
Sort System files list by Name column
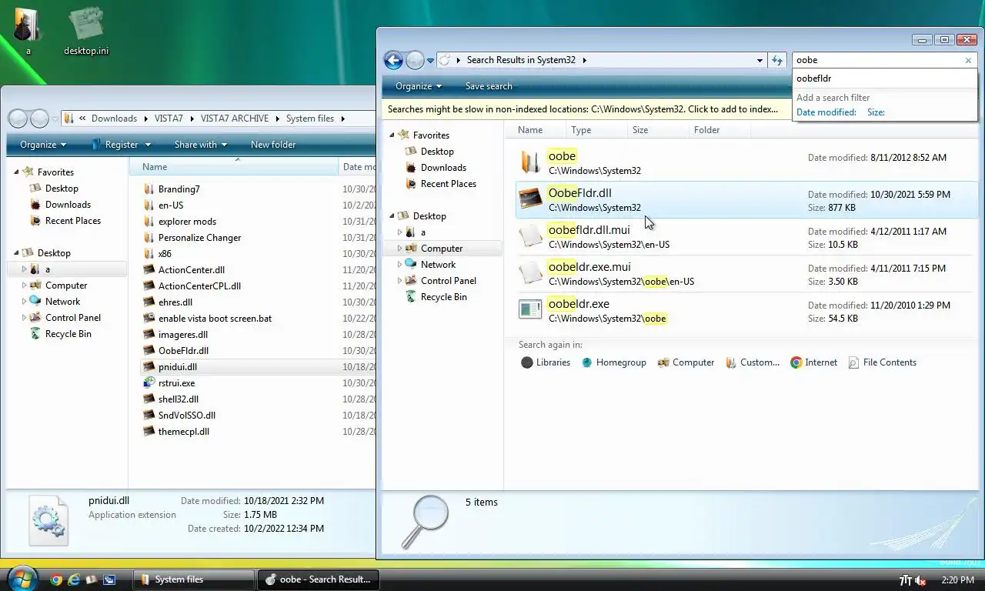233,167
